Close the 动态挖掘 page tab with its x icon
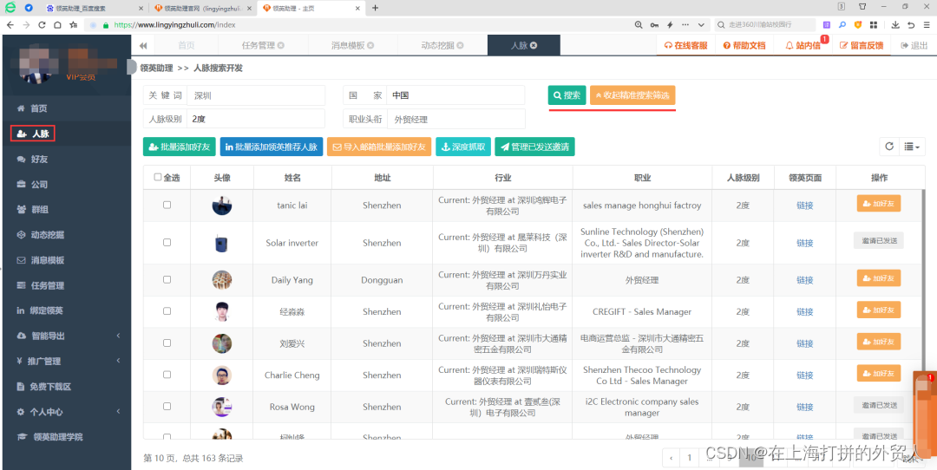This screenshot has width=937, height=470. coord(460,45)
